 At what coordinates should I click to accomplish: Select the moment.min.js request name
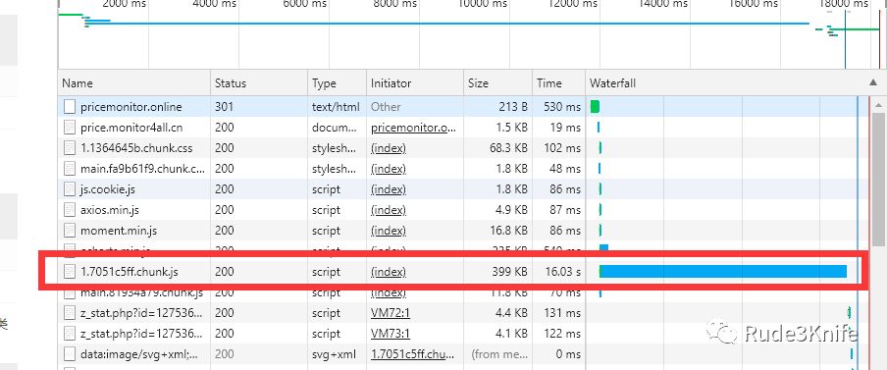pyautogui.click(x=119, y=231)
